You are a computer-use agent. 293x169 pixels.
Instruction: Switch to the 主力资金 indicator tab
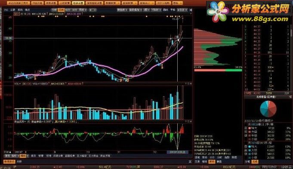93,156
